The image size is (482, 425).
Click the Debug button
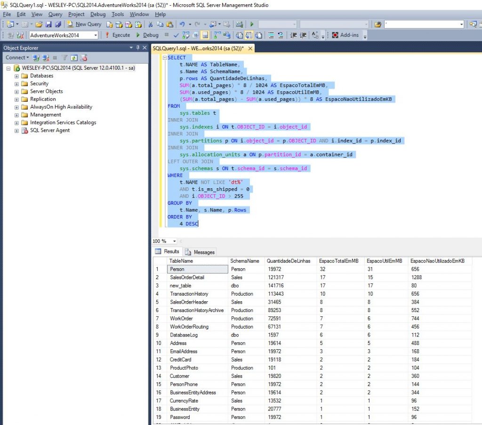pos(148,35)
